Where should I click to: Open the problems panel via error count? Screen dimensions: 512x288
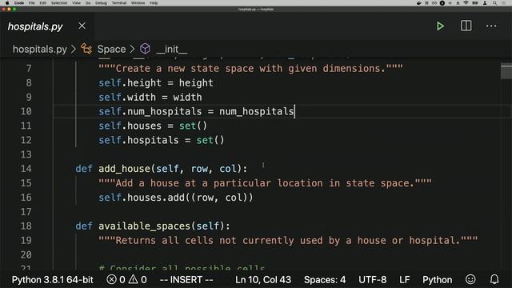116,280
